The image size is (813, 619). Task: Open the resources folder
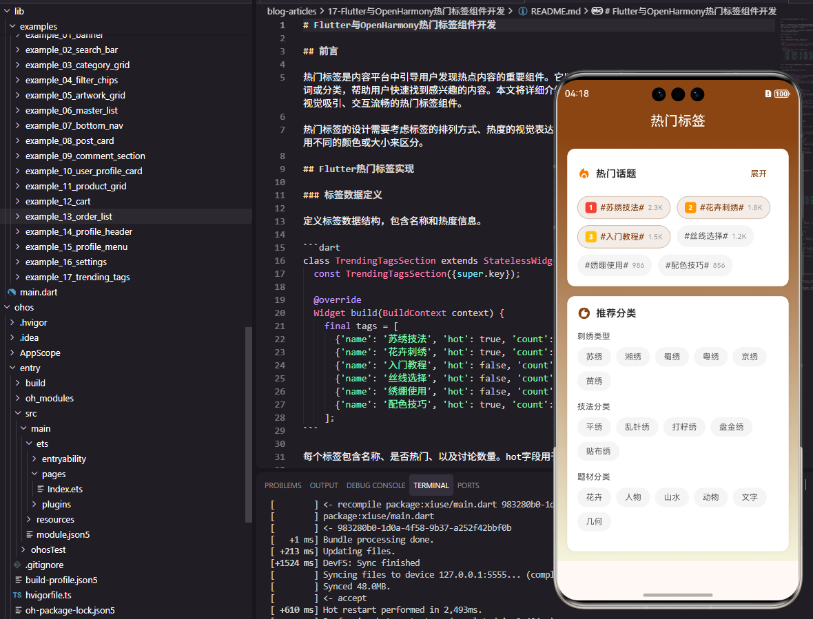click(x=56, y=520)
